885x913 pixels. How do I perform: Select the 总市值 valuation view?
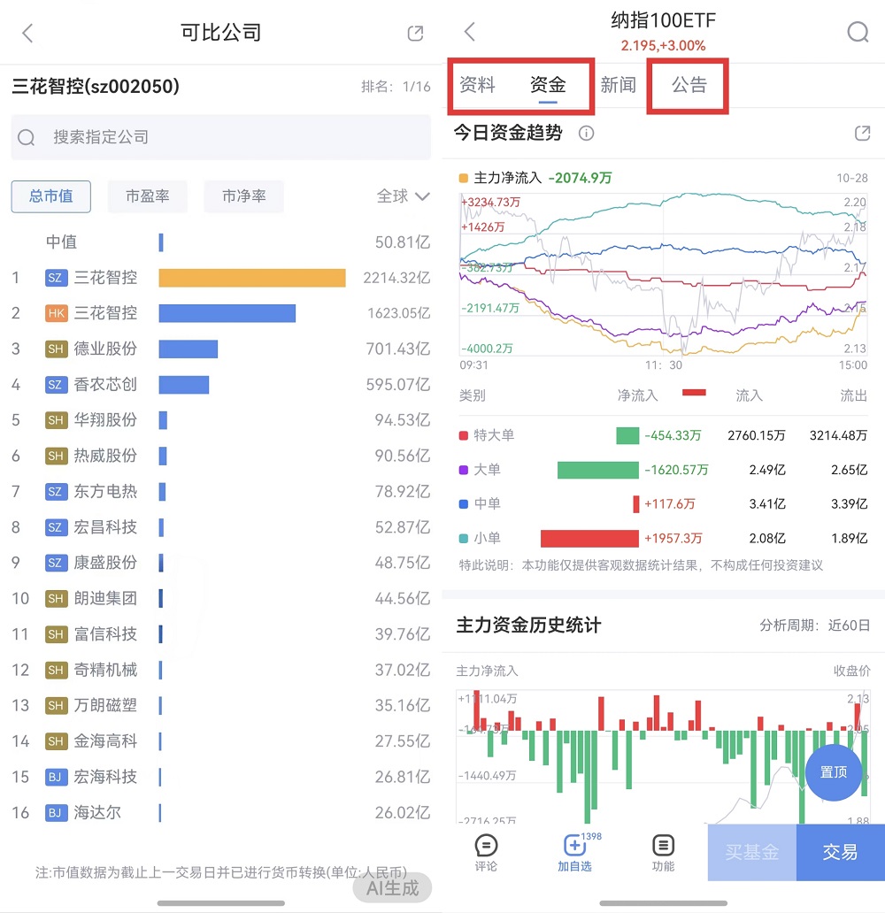[50, 196]
